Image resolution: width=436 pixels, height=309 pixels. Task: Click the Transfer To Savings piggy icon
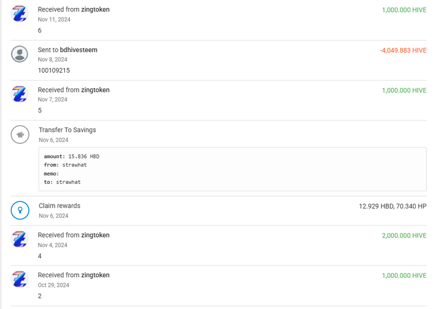click(20, 134)
